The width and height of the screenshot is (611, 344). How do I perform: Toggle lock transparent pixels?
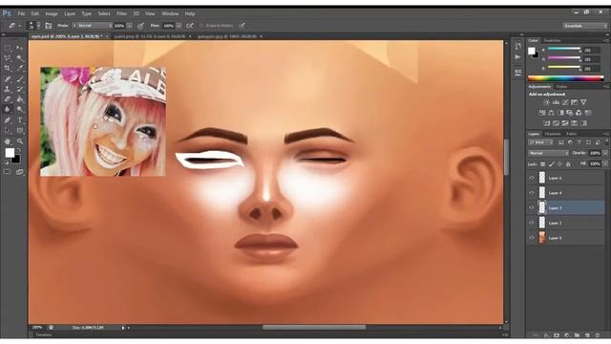[542, 164]
